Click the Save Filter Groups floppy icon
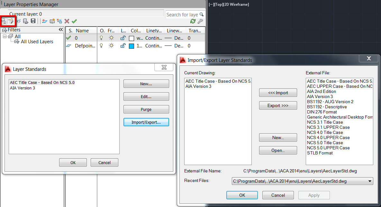Image resolution: width=381 pixels, height=207 pixels. 33,21
